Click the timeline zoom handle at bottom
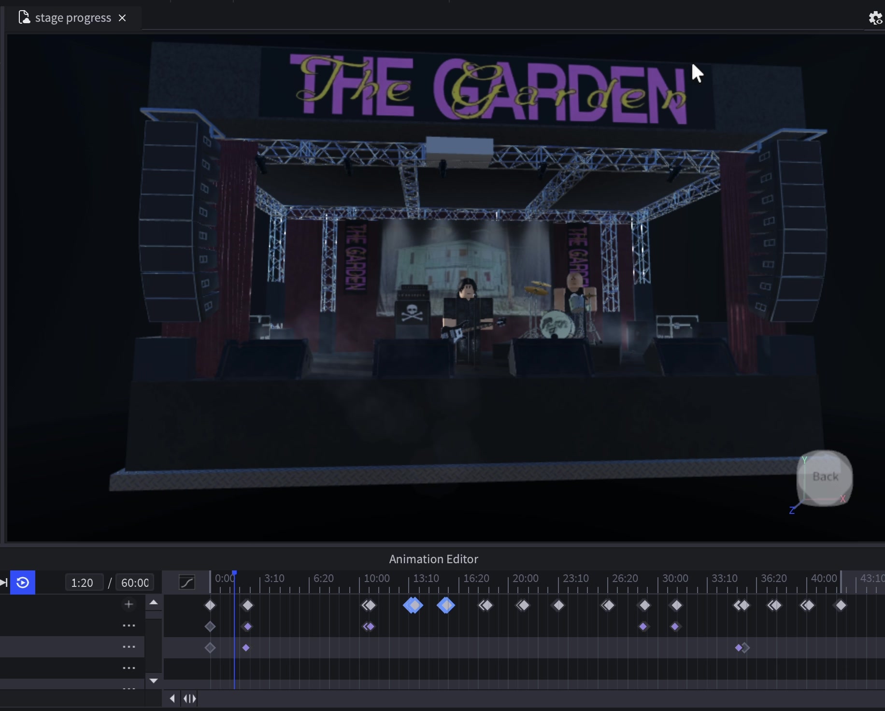This screenshot has width=885, height=711. tap(190, 698)
